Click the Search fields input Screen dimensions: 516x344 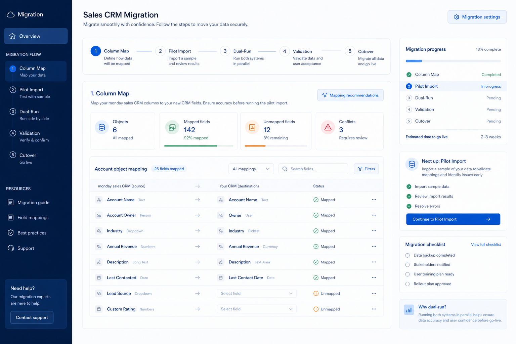[313, 169]
